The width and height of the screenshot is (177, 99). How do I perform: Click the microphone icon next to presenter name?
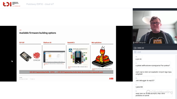coord(134,43)
